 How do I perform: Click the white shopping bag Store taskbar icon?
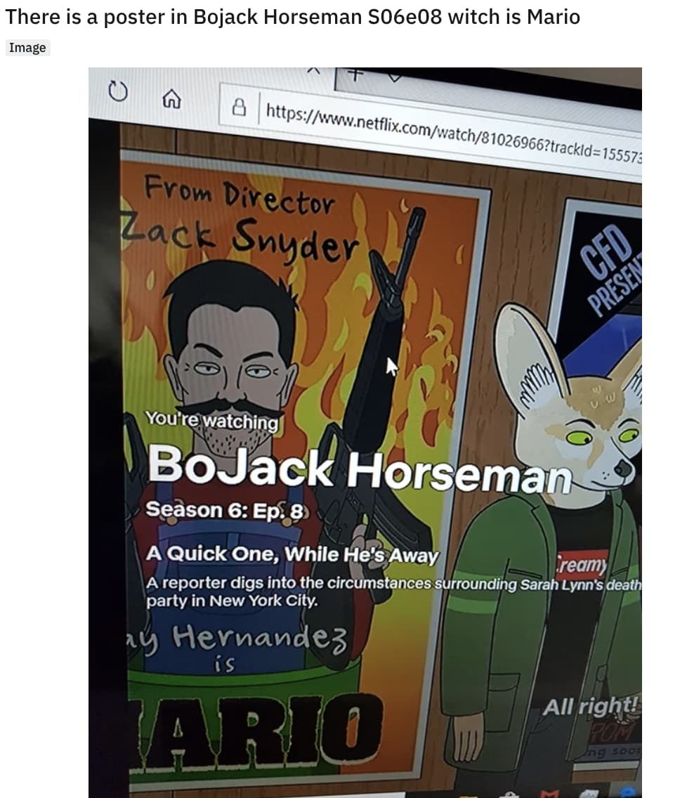click(509, 794)
